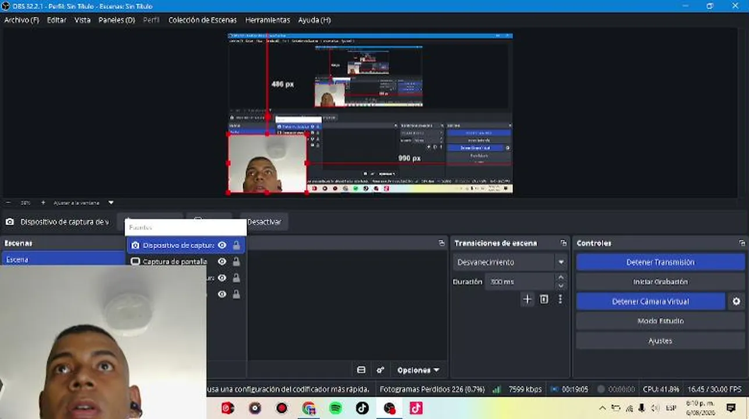Open virtual camera settings gear
This screenshot has height=419, width=749.
point(736,301)
